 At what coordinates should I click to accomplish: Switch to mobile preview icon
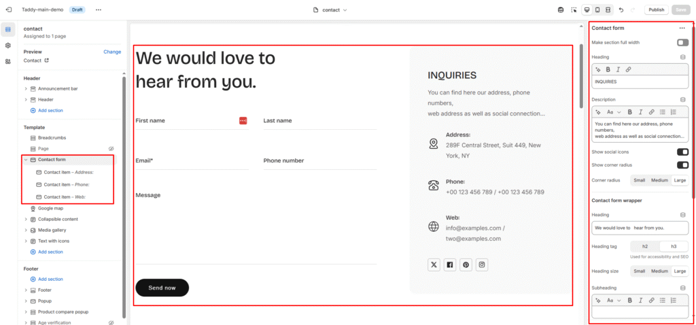(x=597, y=10)
